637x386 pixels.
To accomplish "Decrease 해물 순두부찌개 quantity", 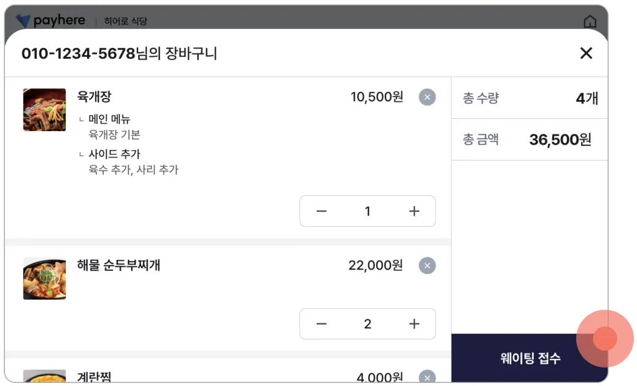I will pos(322,324).
